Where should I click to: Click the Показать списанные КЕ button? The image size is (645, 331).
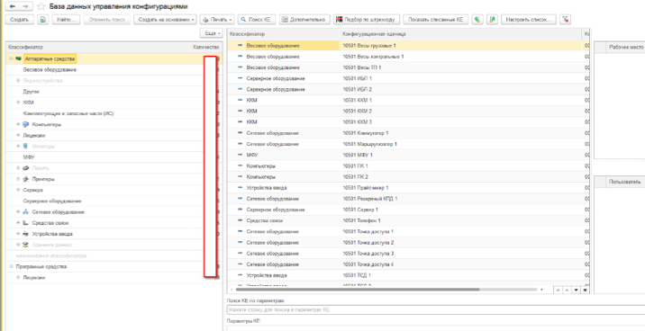click(436, 19)
